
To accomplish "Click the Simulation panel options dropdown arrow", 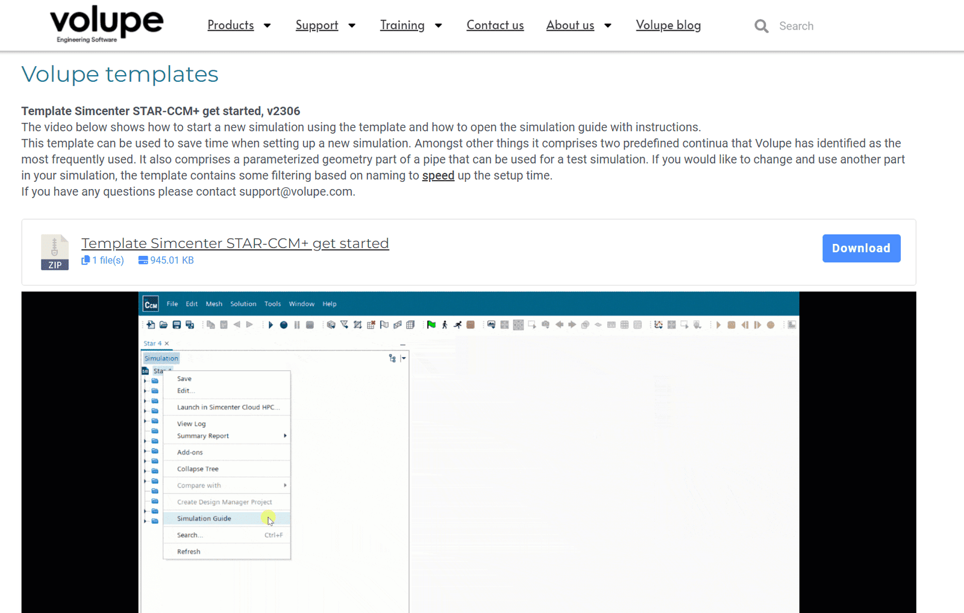I will pos(404,358).
